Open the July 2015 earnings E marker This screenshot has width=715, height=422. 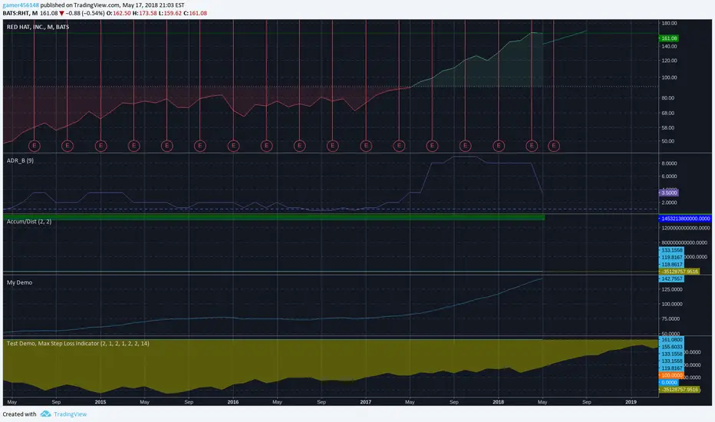tap(167, 146)
